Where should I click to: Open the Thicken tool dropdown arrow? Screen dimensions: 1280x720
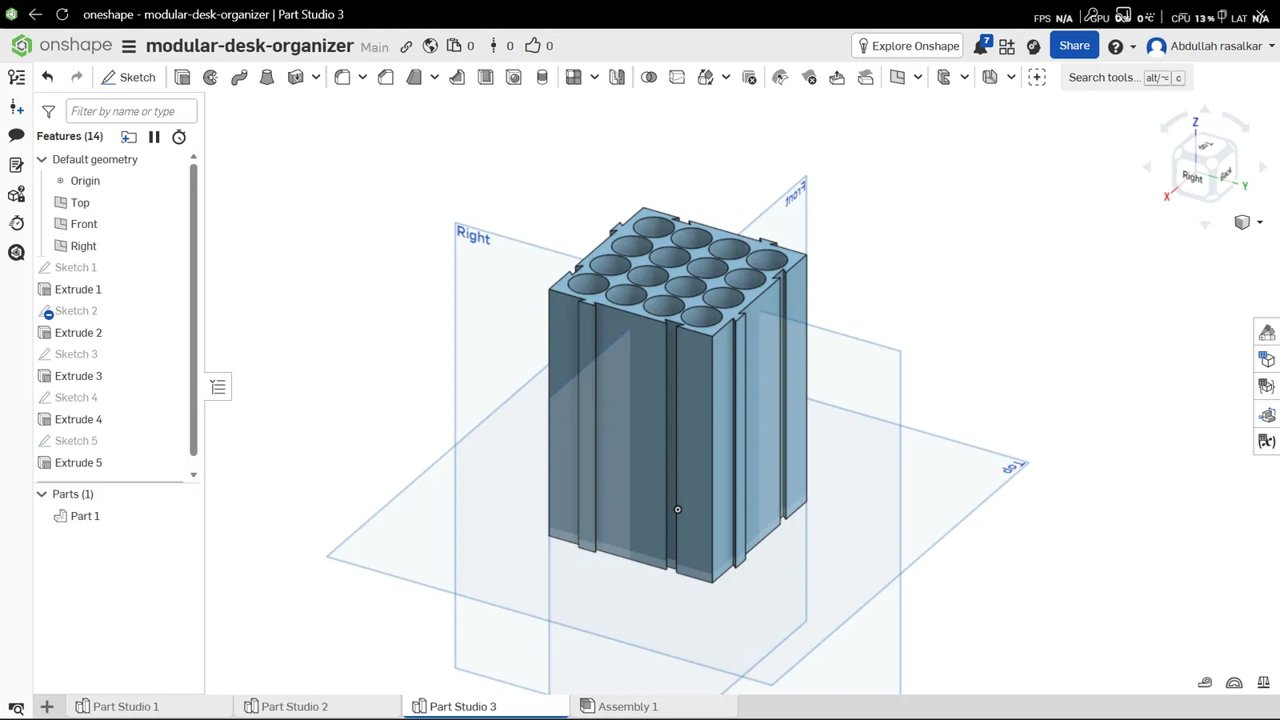[316, 77]
